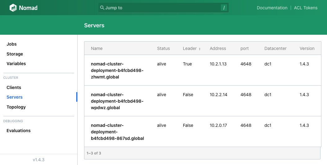Open the Documentation link
327x165 pixels.
point(272,8)
